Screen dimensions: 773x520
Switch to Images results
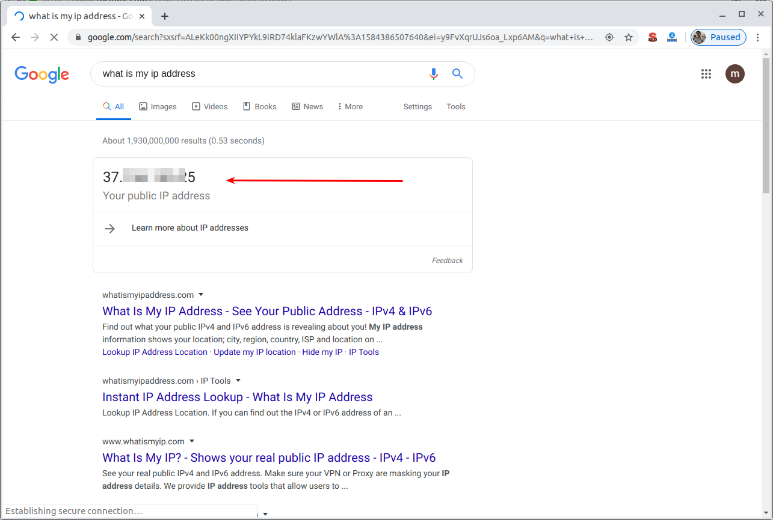pyautogui.click(x=158, y=107)
